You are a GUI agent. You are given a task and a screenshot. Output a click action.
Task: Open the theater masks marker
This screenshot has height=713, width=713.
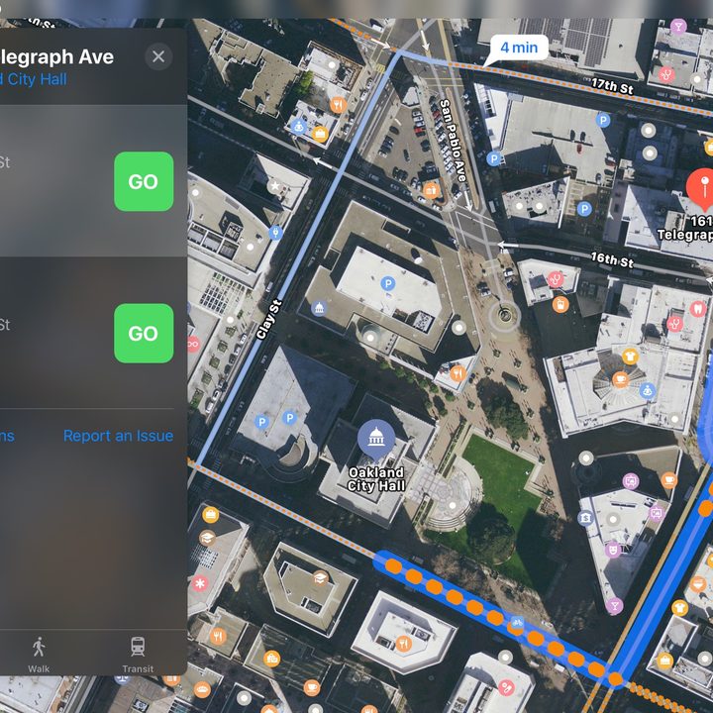click(613, 550)
